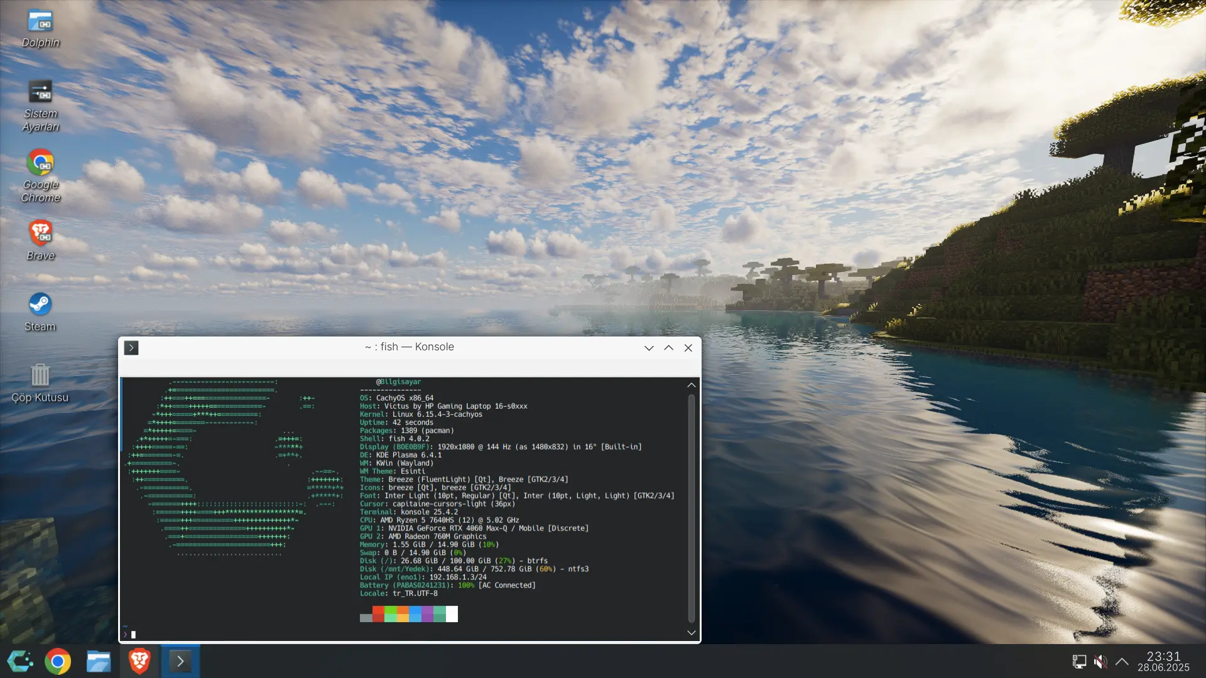Click the 'CPU: AMD Ryzen 5 7640HS' line
Screen dimensions: 1206x678
tap(440, 520)
